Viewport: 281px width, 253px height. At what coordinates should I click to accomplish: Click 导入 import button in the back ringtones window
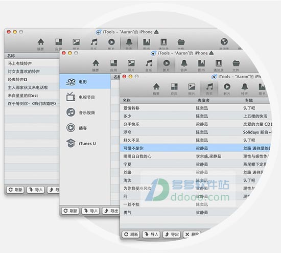tap(36, 190)
